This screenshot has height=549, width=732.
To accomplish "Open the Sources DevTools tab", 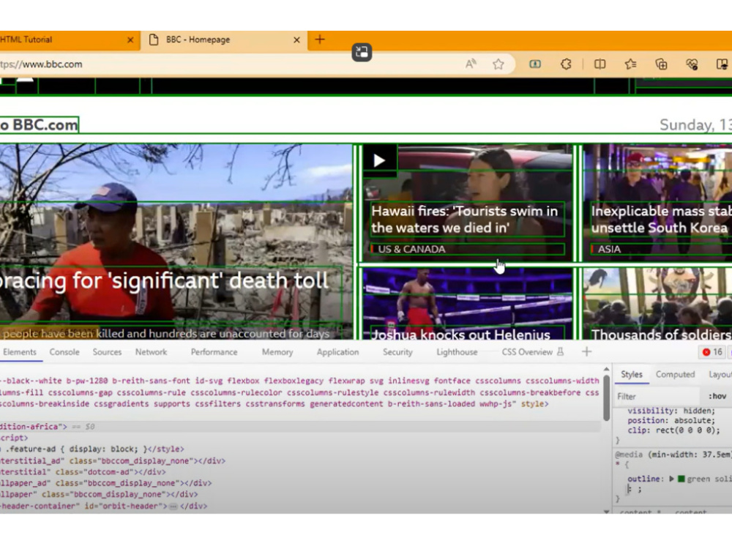I will click(107, 352).
